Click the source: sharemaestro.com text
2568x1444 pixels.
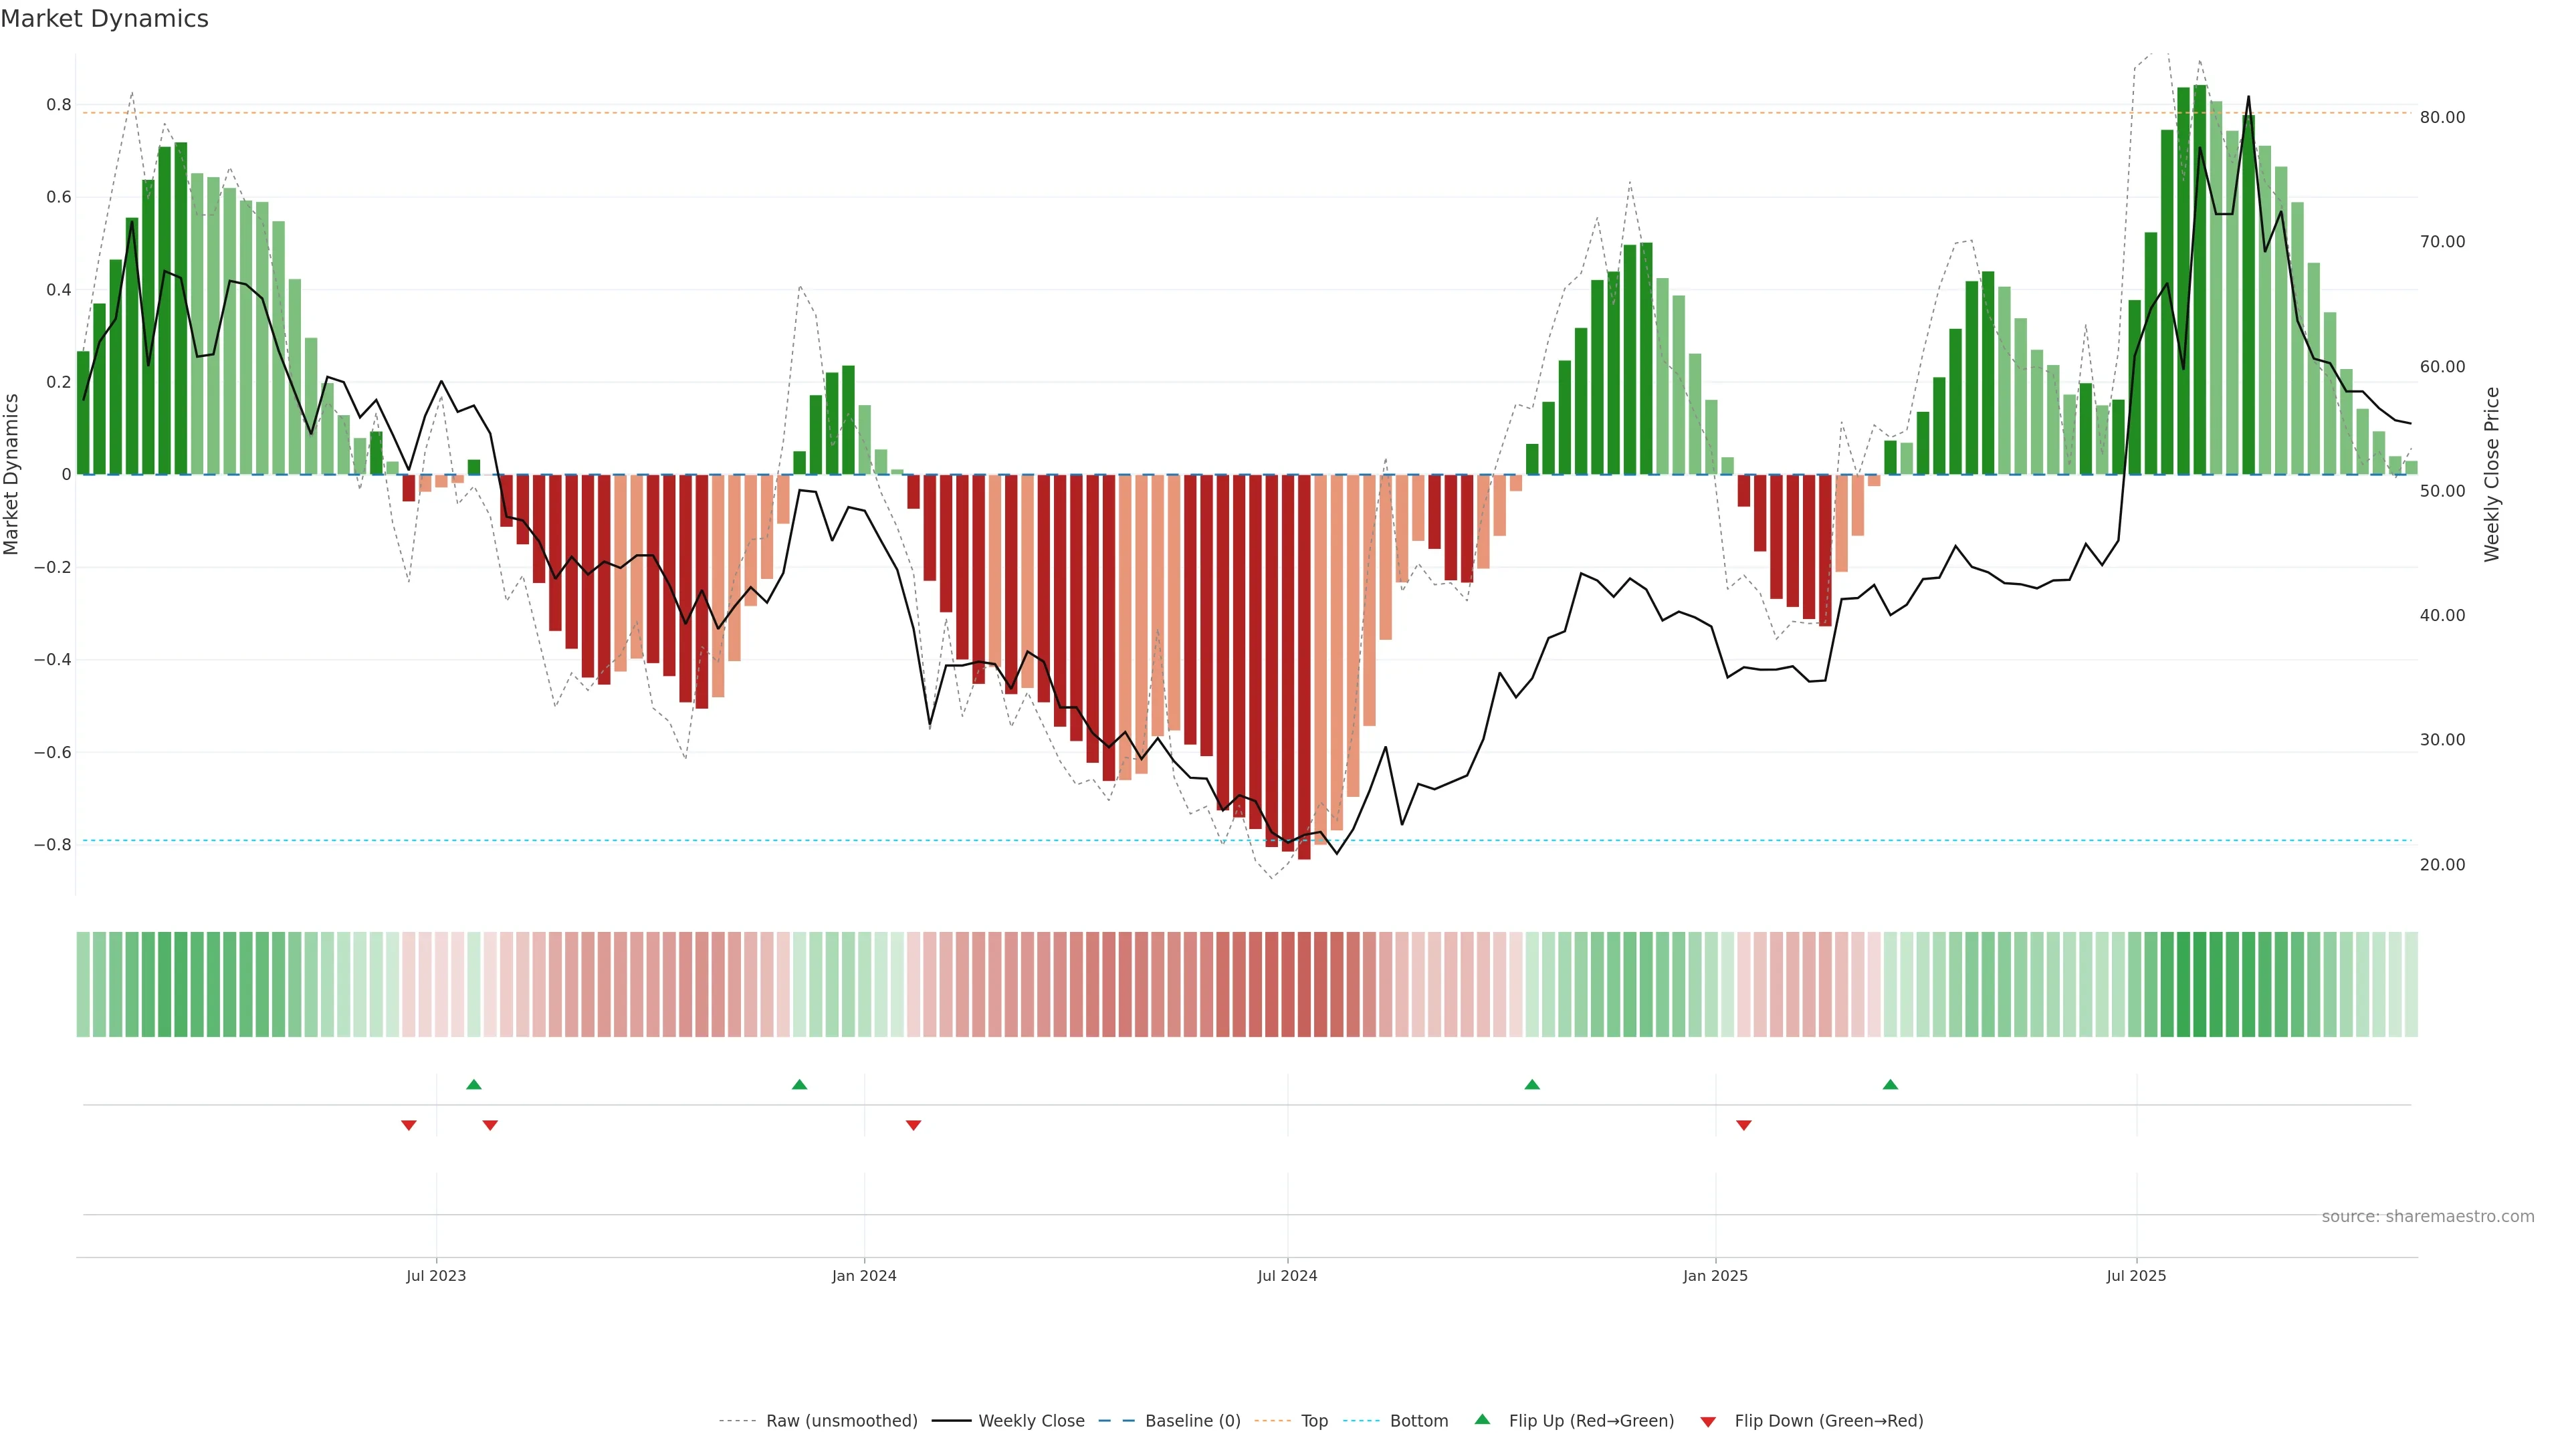2428,1217
